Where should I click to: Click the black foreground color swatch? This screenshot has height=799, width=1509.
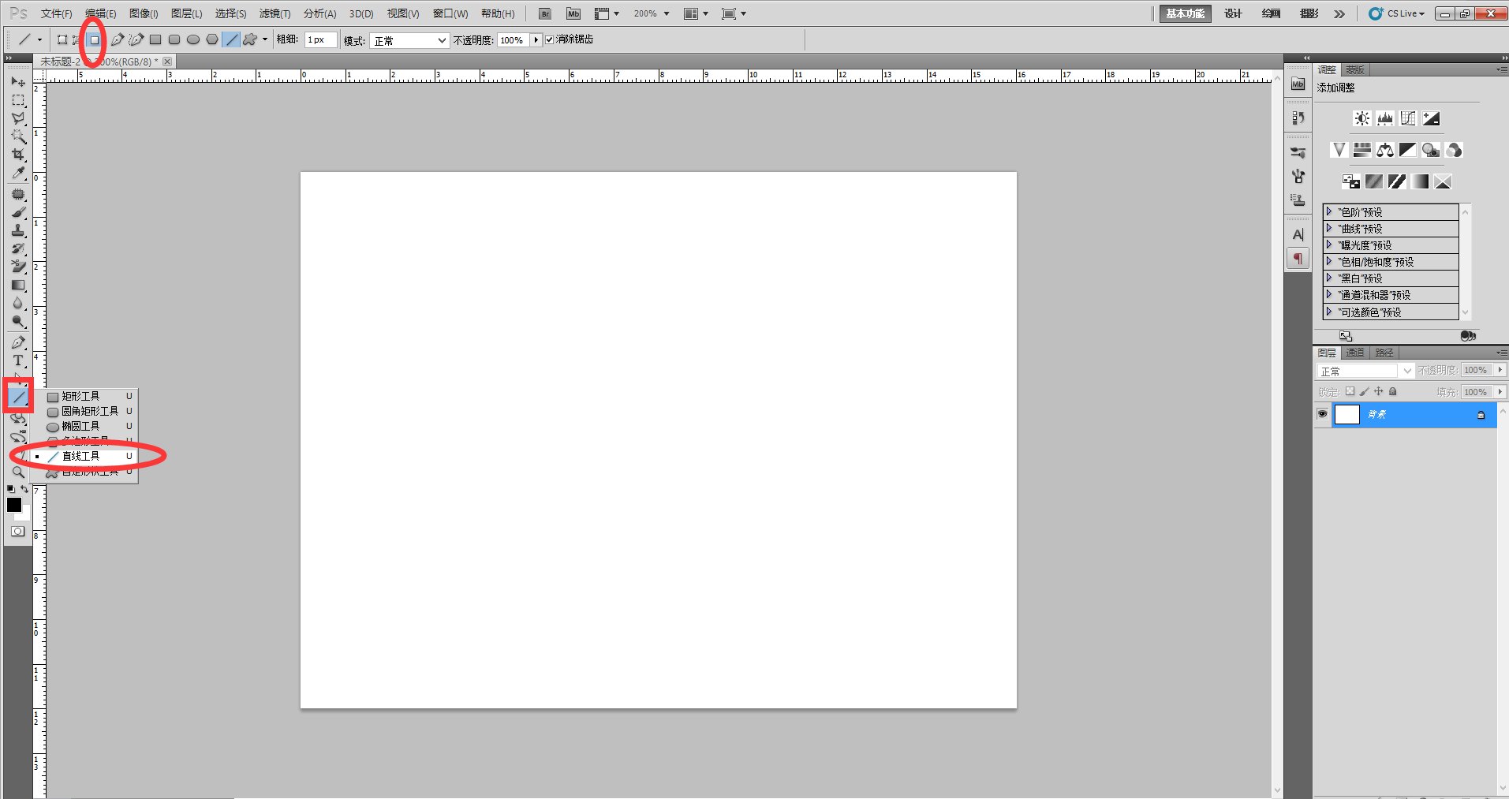[x=13, y=505]
